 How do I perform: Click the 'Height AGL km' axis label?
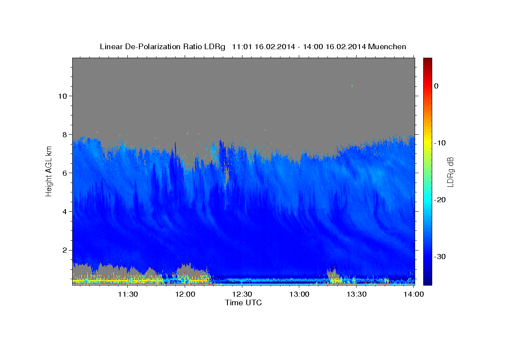click(49, 172)
